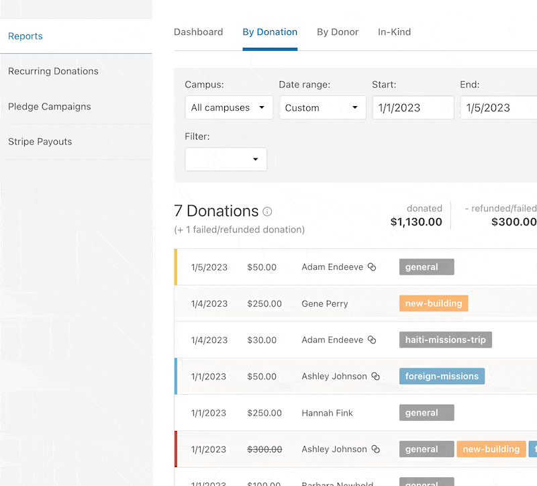Click Ashley Johnson name on $50.00 row
537x486 pixels.
334,376
